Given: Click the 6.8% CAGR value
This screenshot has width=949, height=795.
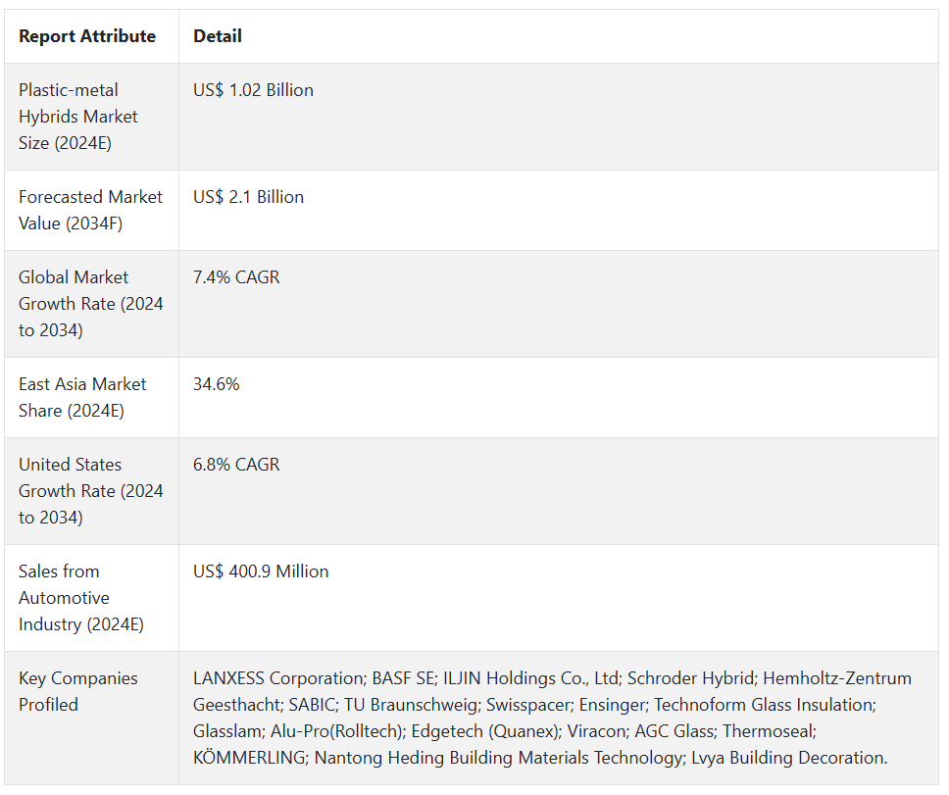Looking at the screenshot, I should click(x=236, y=465).
